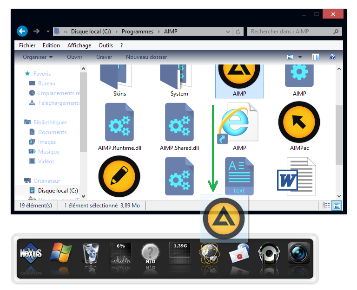Open the globe browser icon in the dock

tap(210, 253)
